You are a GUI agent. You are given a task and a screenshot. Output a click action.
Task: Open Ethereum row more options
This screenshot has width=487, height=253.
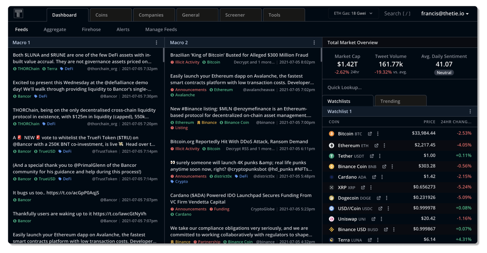point(384,145)
